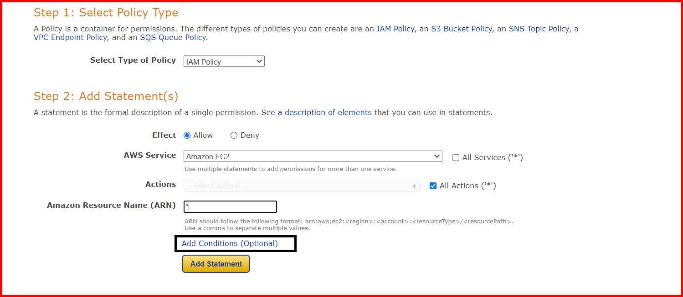Uncheck the All Actions ('*') checkbox

pos(432,185)
